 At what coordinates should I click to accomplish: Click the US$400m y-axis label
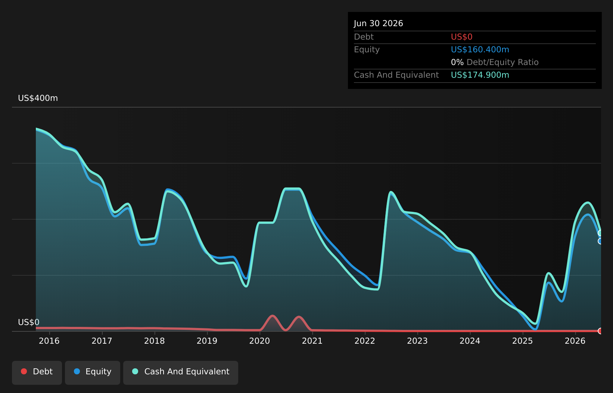38,98
